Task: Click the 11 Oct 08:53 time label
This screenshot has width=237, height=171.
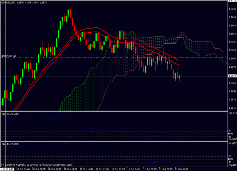Action: [182, 169]
